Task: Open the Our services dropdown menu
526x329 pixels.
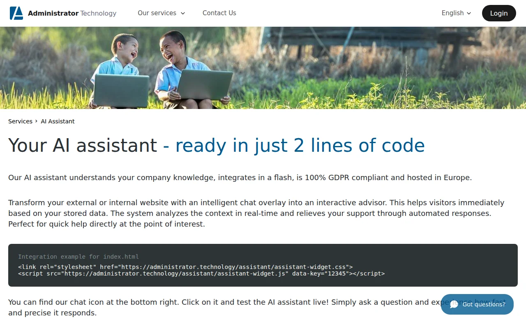Action: coord(161,13)
